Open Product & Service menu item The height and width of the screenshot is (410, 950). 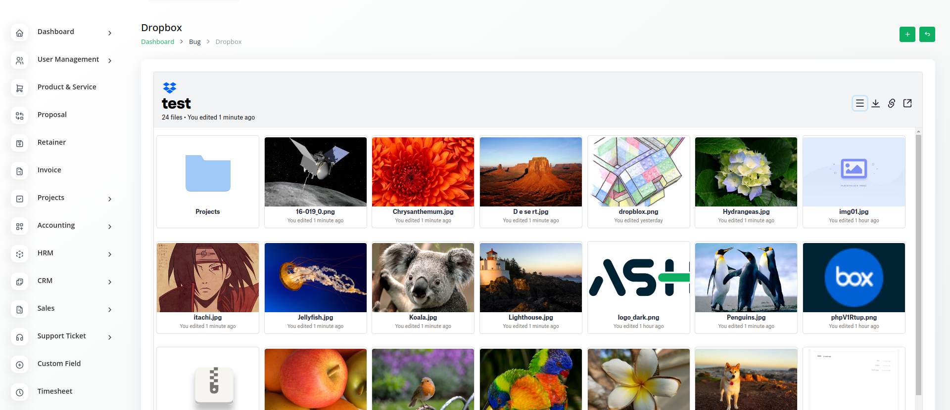(67, 87)
